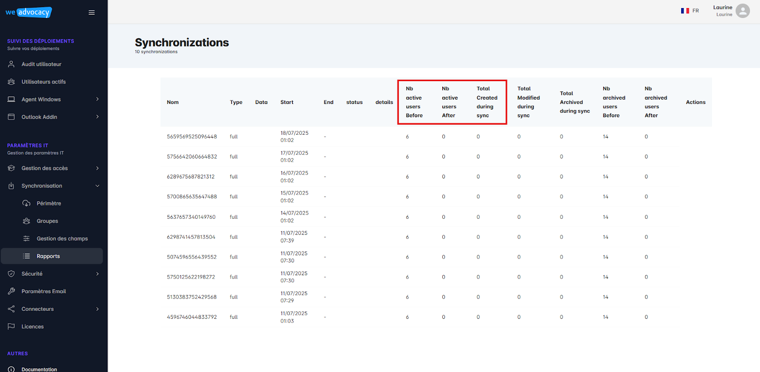Open the Laurine user avatar

click(742, 11)
